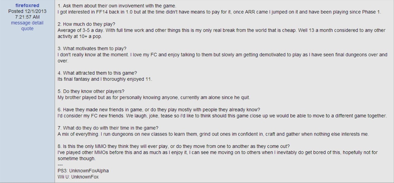Click the 'My brother played' answer line
The image size is (394, 183).
(x=154, y=98)
